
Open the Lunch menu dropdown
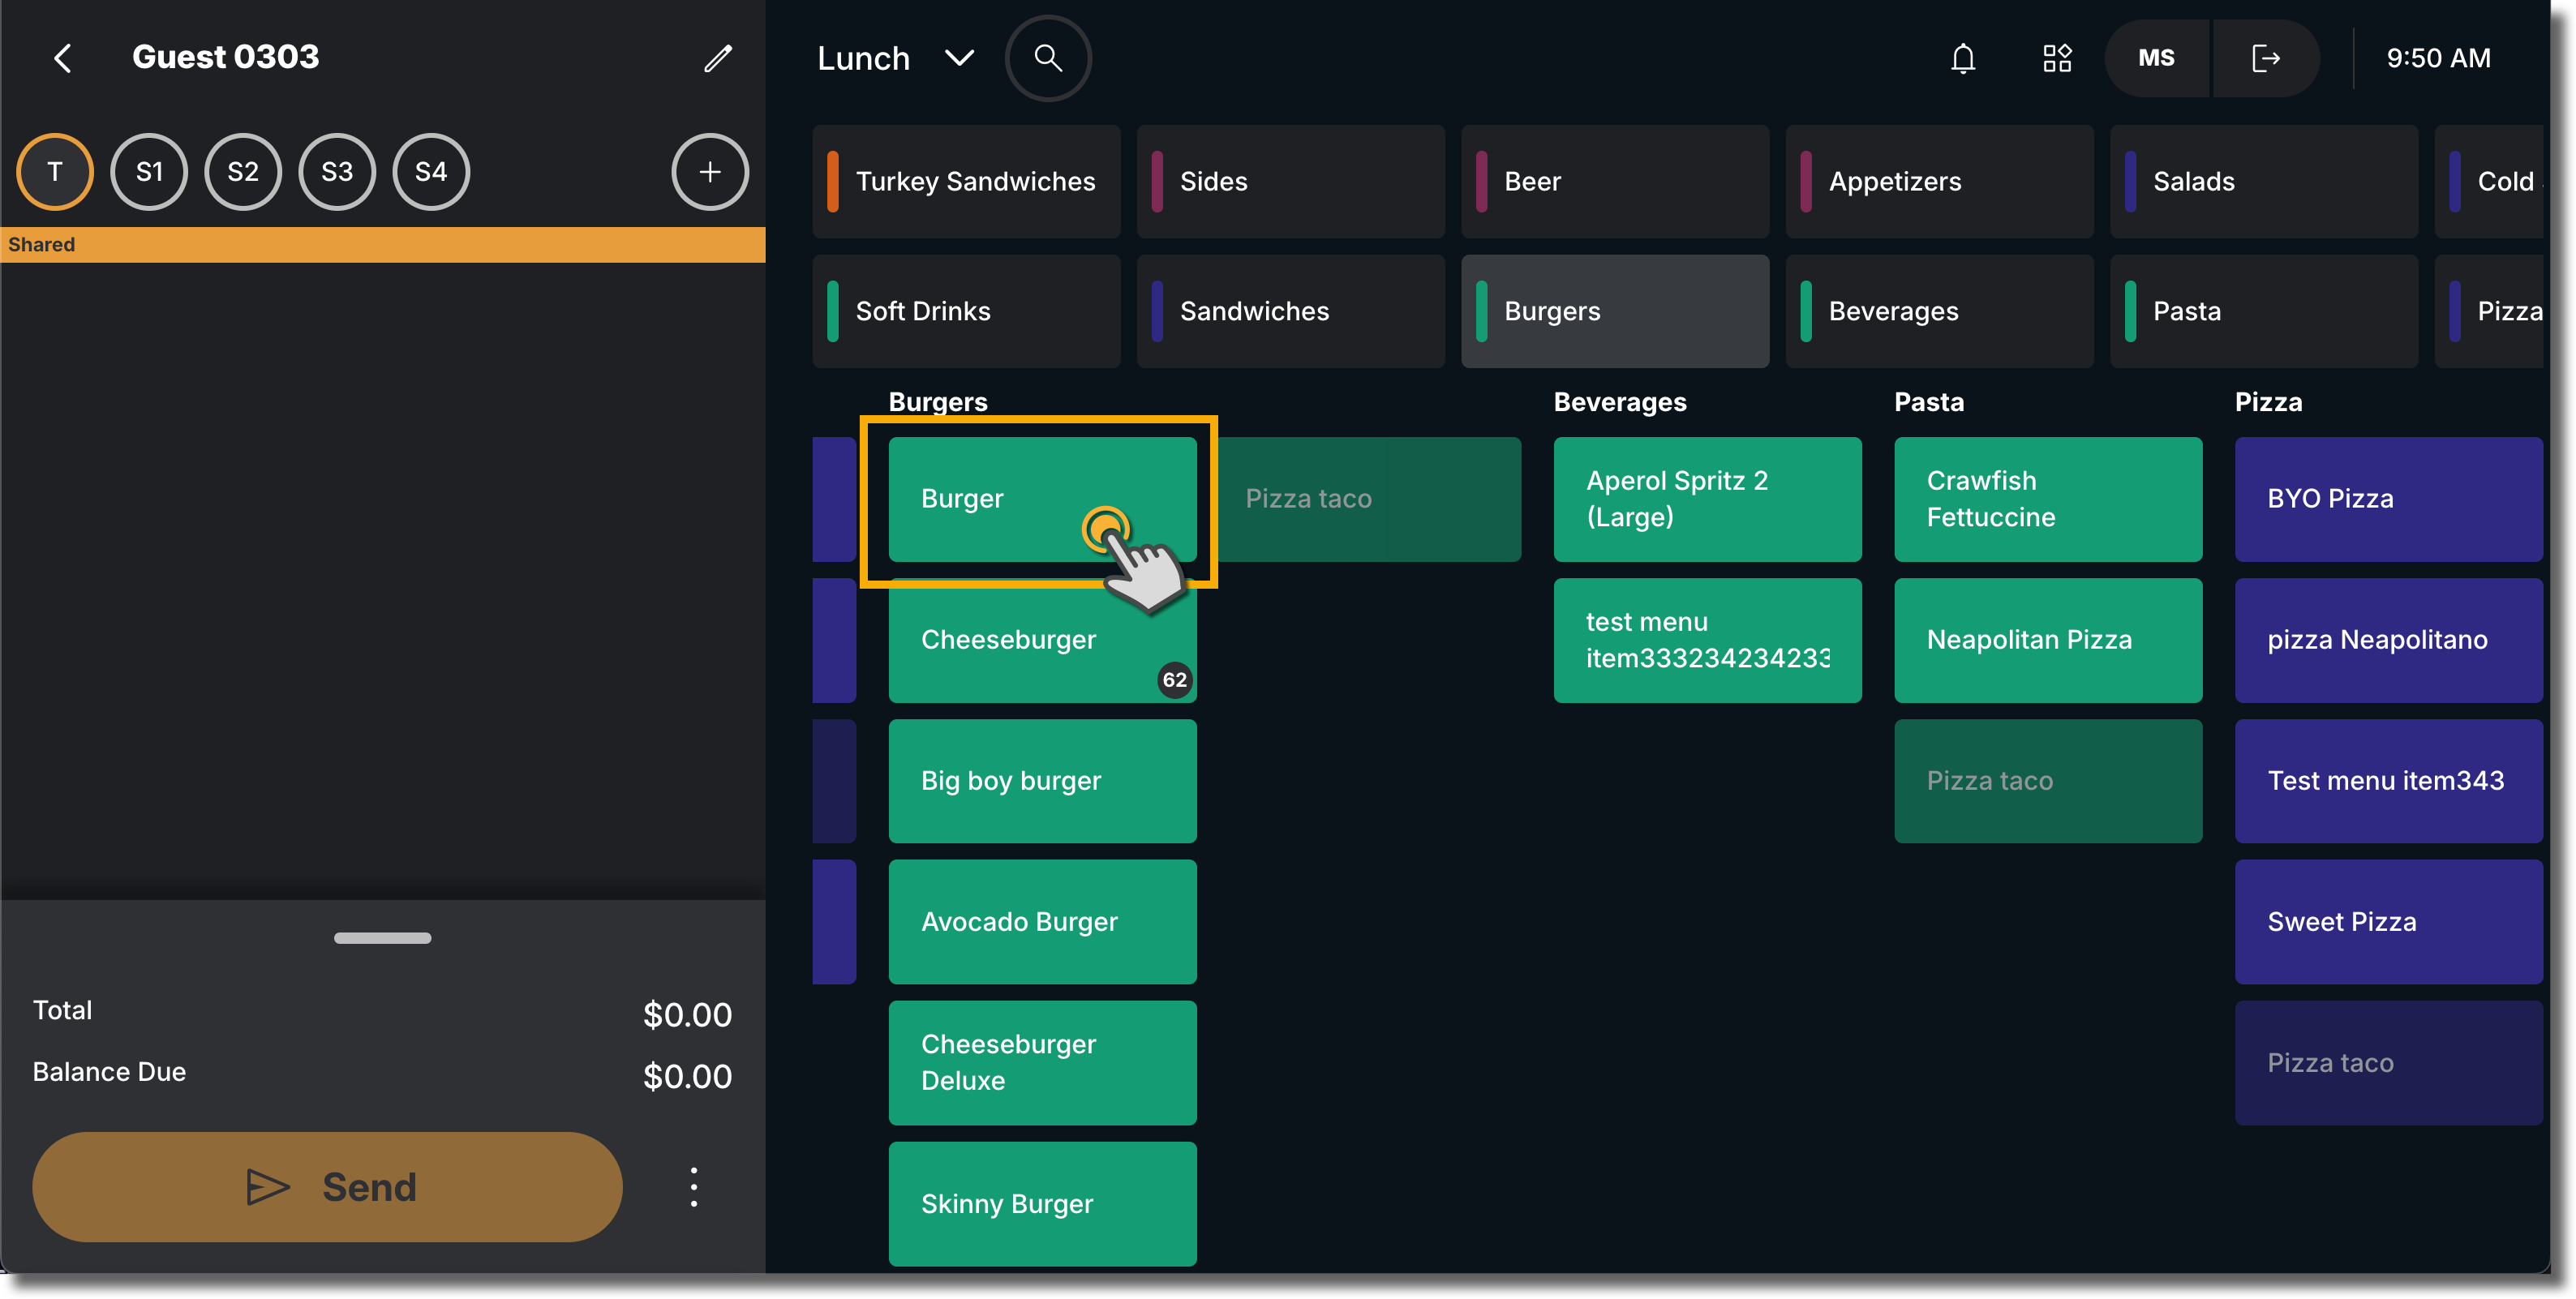[895, 58]
